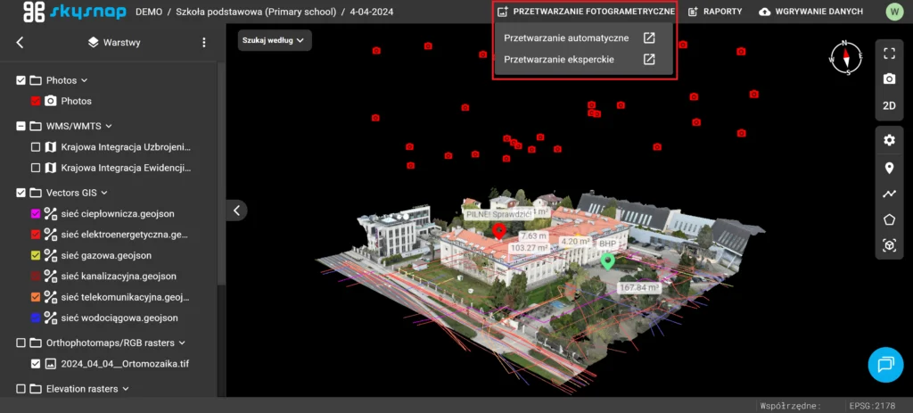Take a screenshot with camera icon

coord(888,78)
